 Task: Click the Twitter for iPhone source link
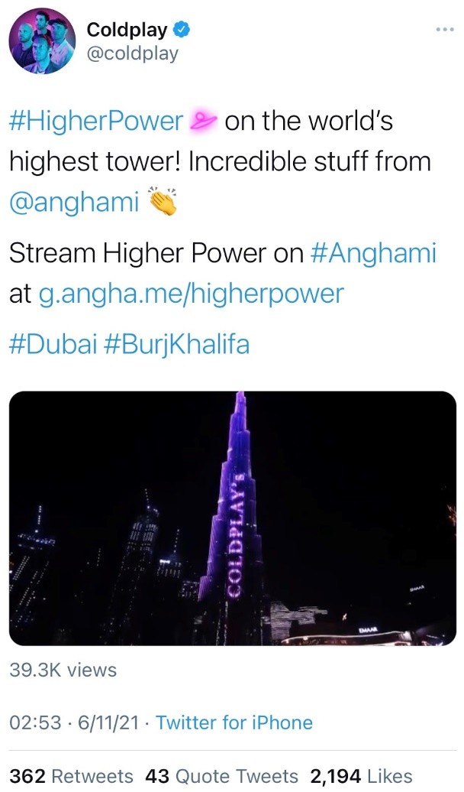(x=234, y=722)
